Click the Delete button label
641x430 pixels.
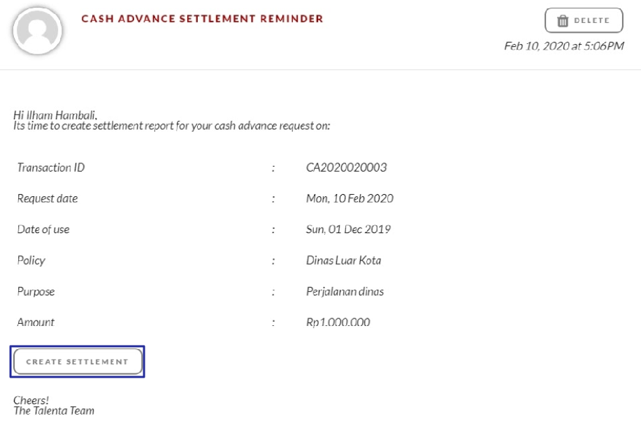click(591, 20)
